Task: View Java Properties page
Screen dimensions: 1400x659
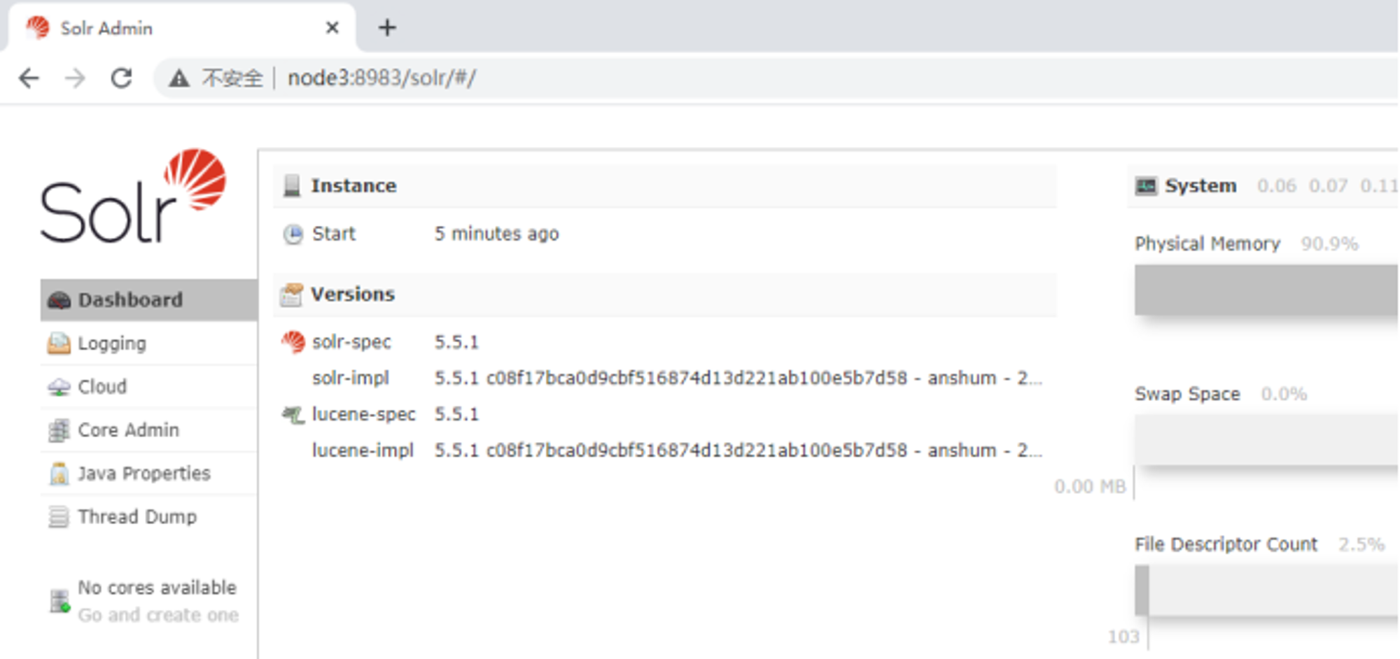Action: [149, 474]
